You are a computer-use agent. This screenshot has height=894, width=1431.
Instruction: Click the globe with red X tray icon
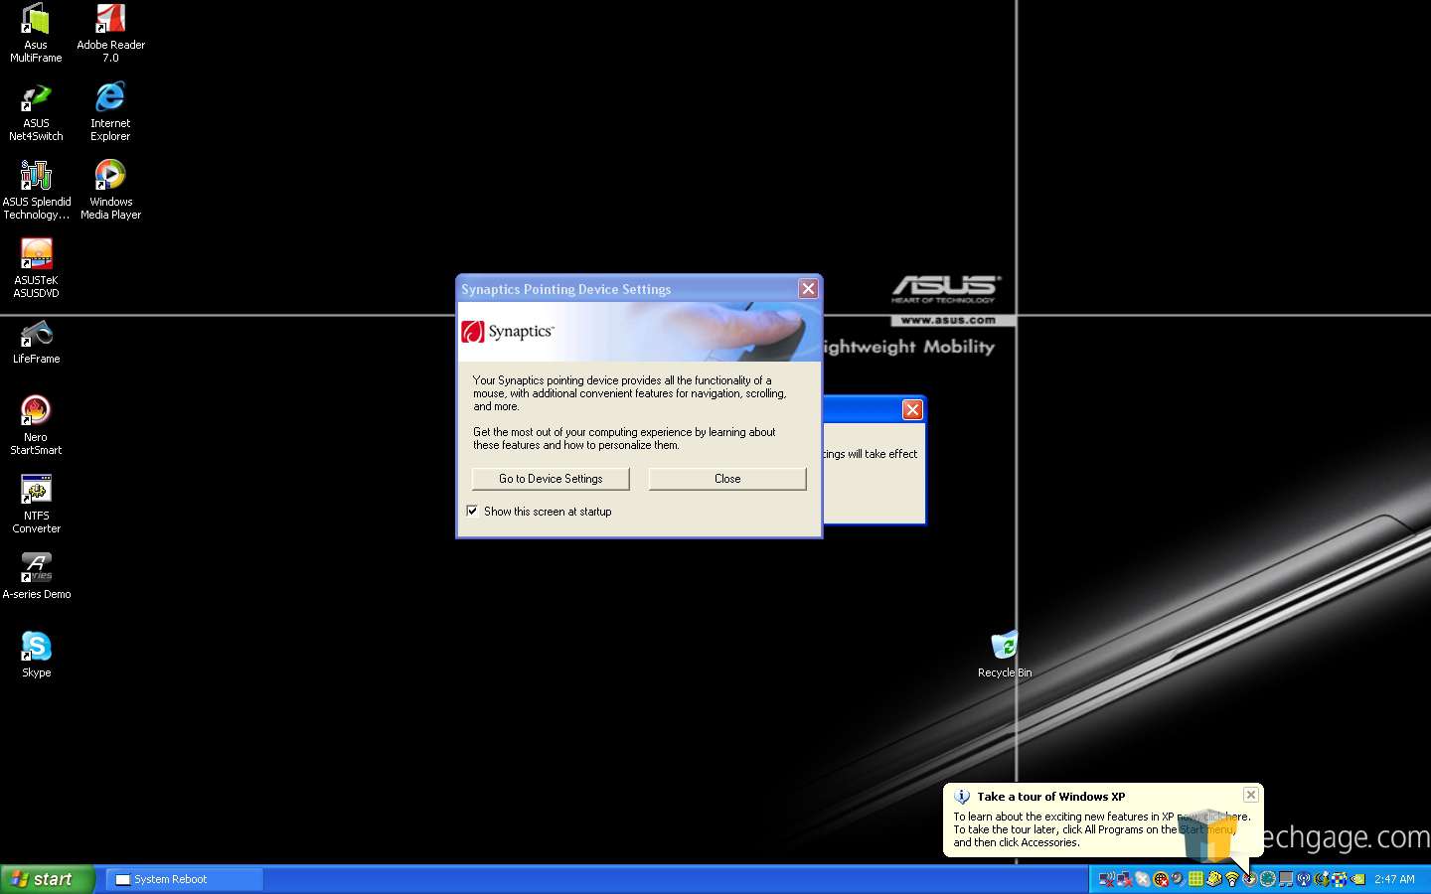[x=1161, y=879]
